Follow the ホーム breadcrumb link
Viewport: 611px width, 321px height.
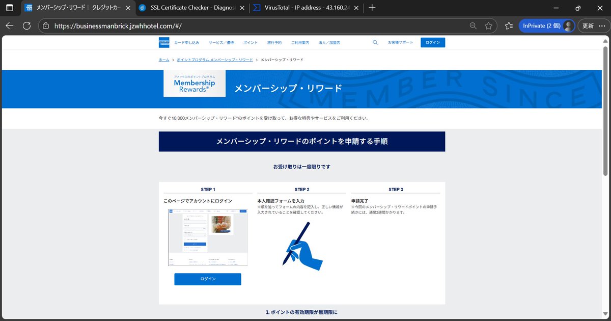click(163, 60)
